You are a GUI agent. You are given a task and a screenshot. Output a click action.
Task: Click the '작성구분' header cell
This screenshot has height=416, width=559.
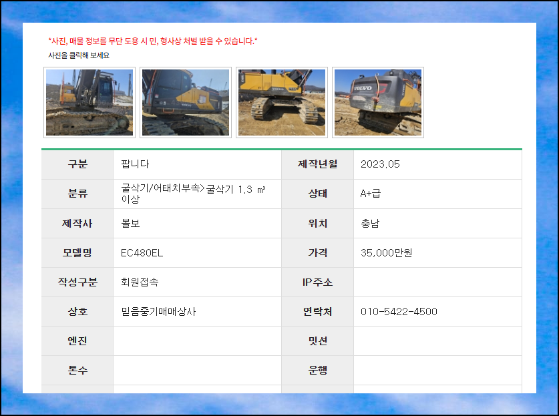click(77, 282)
